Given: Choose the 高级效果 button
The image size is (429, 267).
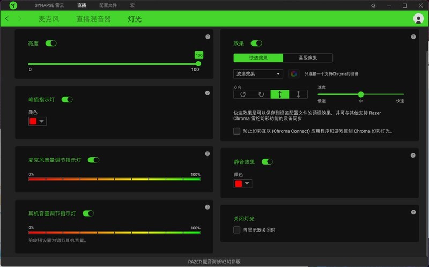Looking at the screenshot, I should 308,58.
